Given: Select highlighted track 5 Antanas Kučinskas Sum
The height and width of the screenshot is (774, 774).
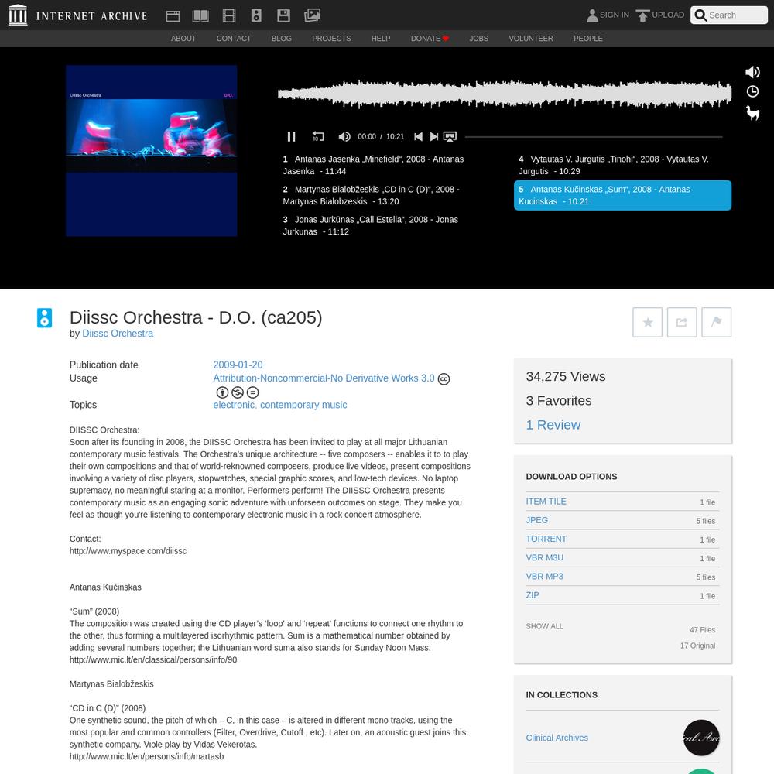Looking at the screenshot, I should click(x=622, y=196).
